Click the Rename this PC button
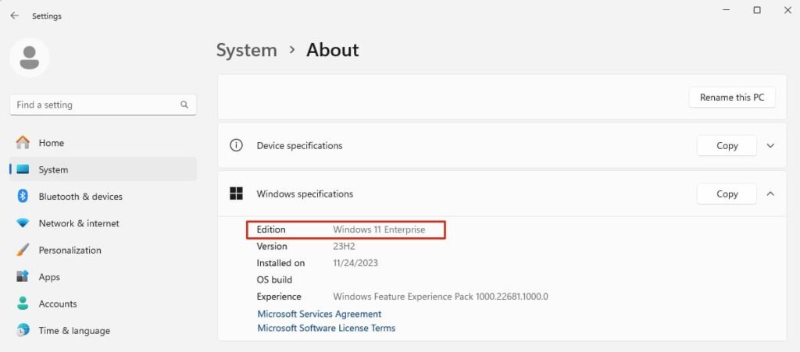Image resolution: width=800 pixels, height=352 pixels. pyautogui.click(x=731, y=98)
